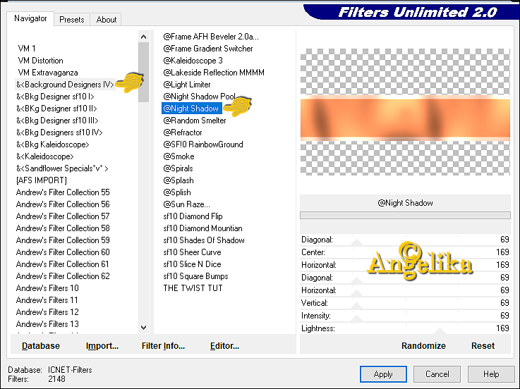This screenshot has height=389, width=520.
Task: Choose the @Night Shadow Pool filter
Action: (199, 97)
